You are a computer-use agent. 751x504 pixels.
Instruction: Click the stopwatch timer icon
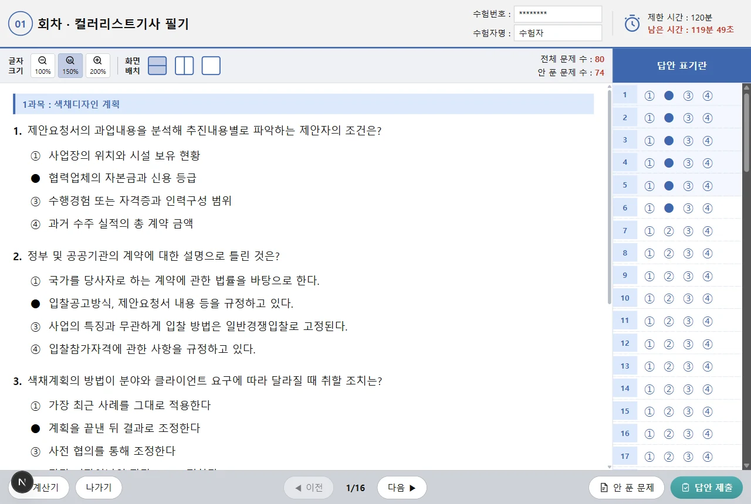tap(632, 23)
